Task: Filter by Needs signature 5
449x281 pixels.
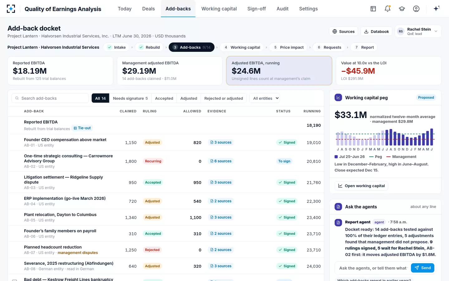Action: point(130,98)
